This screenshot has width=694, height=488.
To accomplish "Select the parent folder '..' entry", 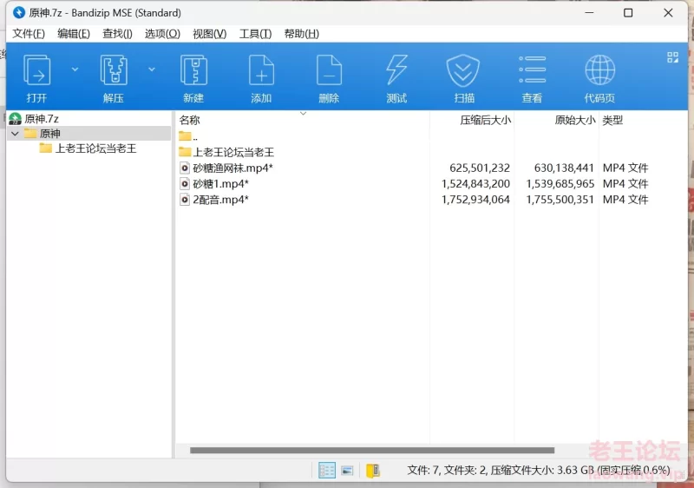I will 188,136.
